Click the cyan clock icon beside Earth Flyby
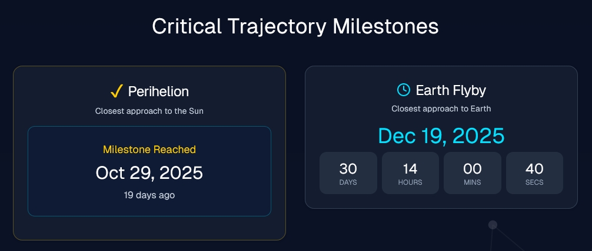Screen dimensions: 592x251 point(404,90)
